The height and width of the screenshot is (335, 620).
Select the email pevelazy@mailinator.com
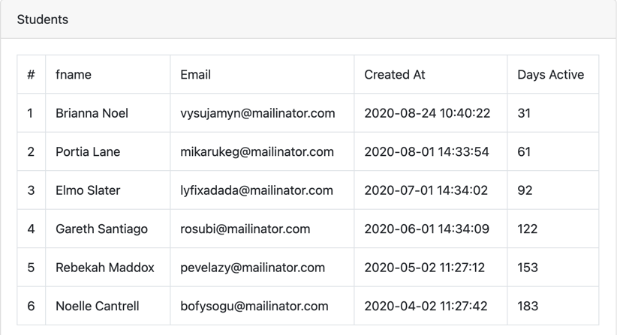253,268
